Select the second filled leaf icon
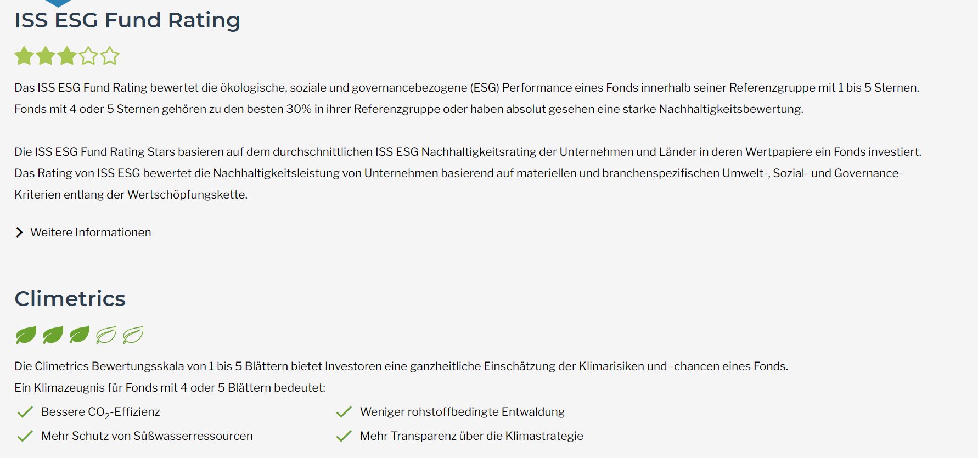Image resolution: width=978 pixels, height=458 pixels. coord(52,334)
